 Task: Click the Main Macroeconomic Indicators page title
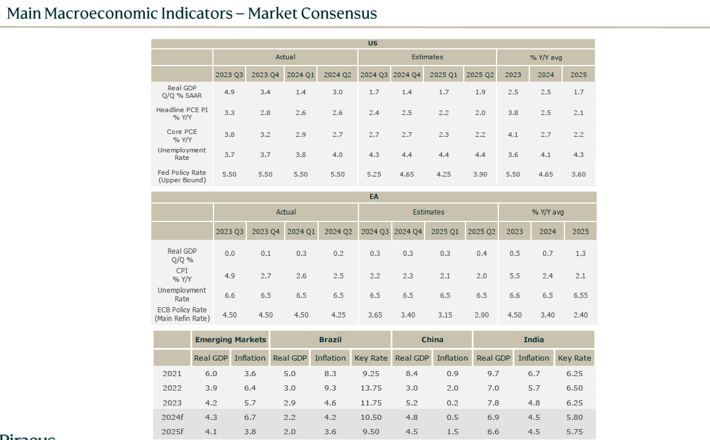[192, 13]
